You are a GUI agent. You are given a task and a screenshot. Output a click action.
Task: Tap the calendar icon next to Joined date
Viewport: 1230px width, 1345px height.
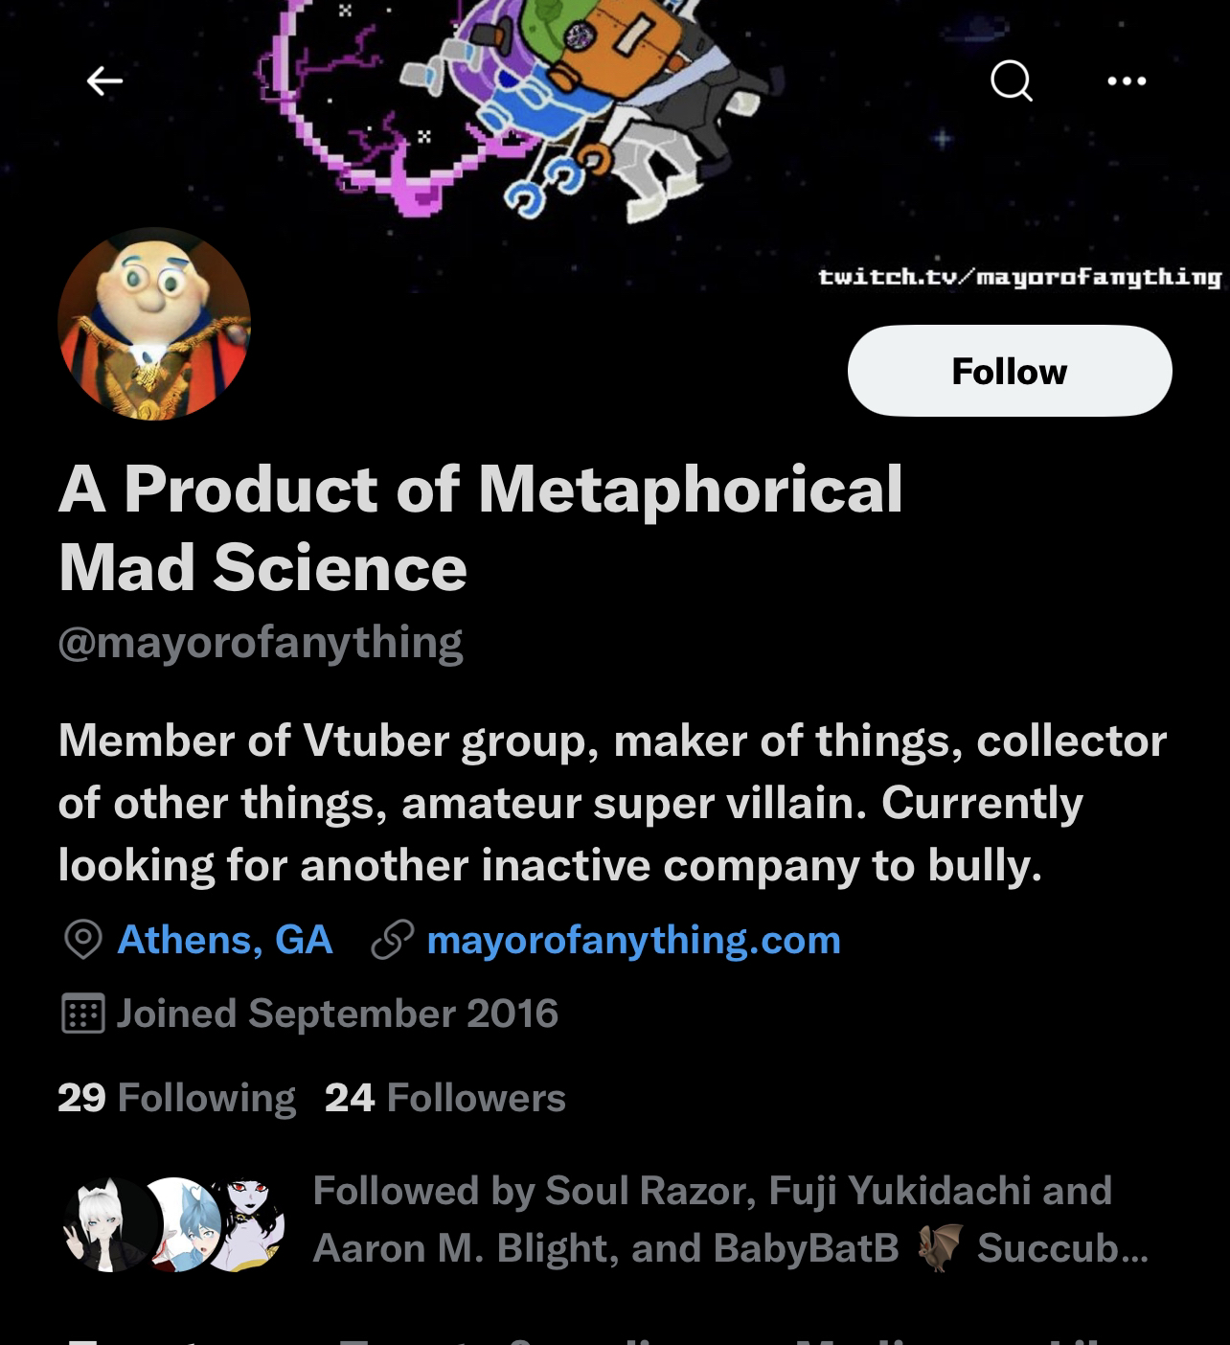click(x=82, y=1014)
